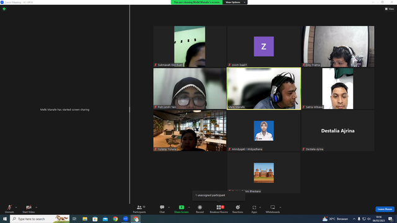397x223 pixels.
Task: Open Zoom Apps
Action: (254, 209)
